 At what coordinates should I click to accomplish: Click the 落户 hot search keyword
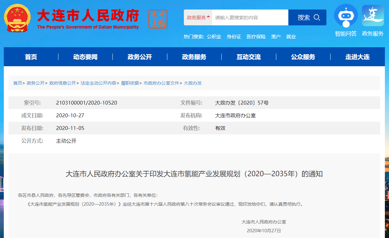pyautogui.click(x=276, y=36)
